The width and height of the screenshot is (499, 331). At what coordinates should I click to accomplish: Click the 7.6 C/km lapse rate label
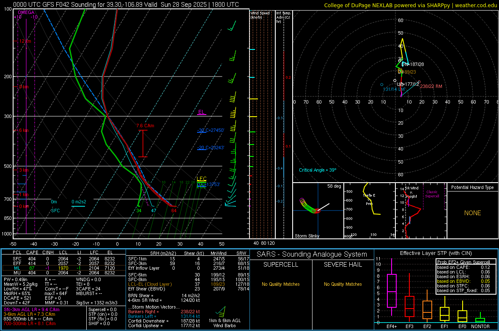[145, 126]
